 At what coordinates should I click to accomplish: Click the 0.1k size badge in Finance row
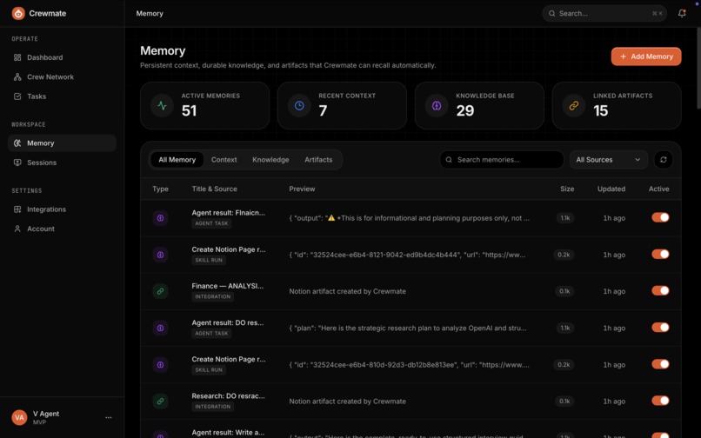pos(564,291)
